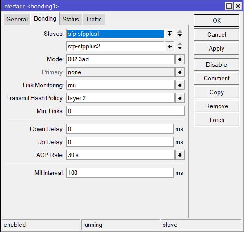Click the 'enabled' status bar entry
The image size is (244, 233).
pos(41,225)
